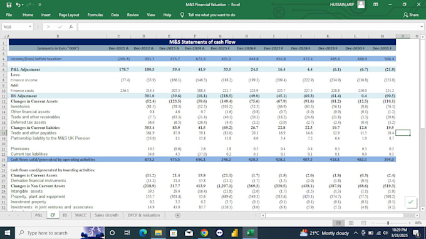The height and width of the screenshot is (239, 426).
Task: Open the WACC sheet tab
Action: 80,215
